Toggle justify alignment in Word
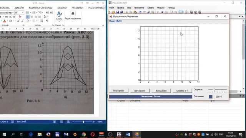Image resolution: width=246 pixels, height=138 pixels. point(40,17)
